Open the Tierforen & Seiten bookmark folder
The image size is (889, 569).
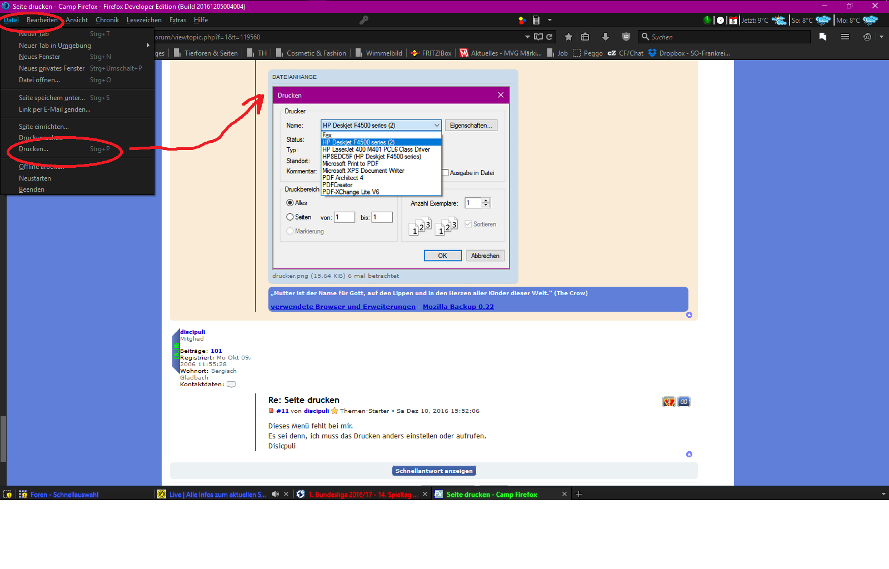click(206, 53)
